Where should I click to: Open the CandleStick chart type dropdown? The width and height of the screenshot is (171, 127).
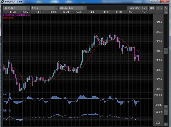click(x=85, y=8)
